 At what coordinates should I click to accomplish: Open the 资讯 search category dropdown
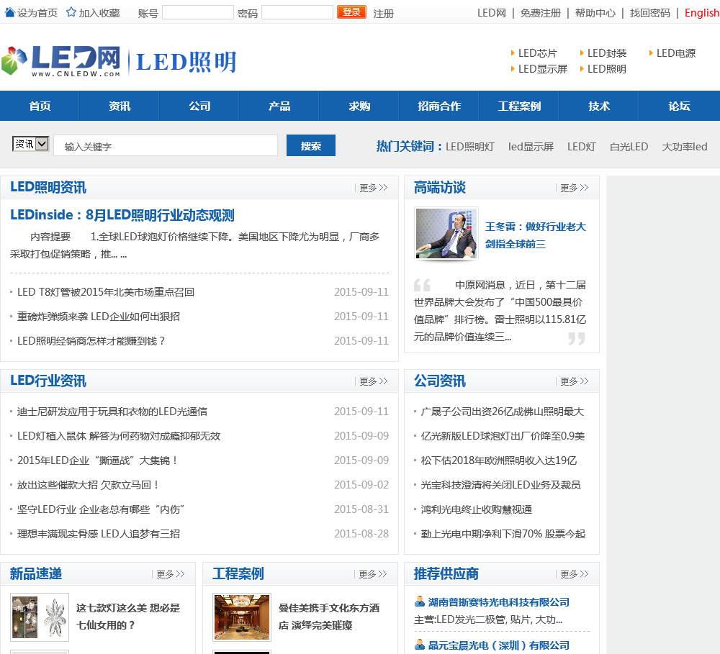pos(31,144)
